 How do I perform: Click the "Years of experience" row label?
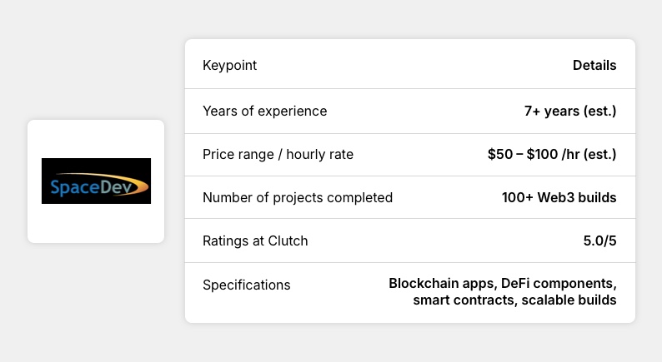[264, 111]
